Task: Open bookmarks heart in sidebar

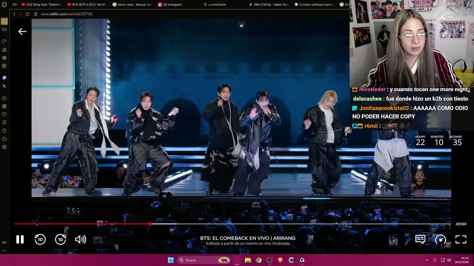Action: [x=4, y=115]
